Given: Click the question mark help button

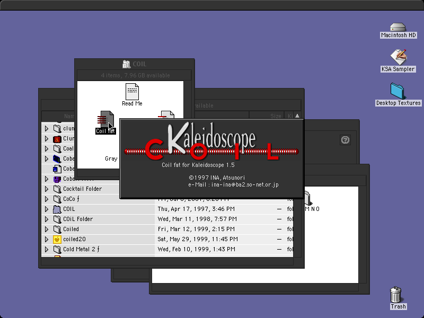Looking at the screenshot, I should (x=345, y=140).
